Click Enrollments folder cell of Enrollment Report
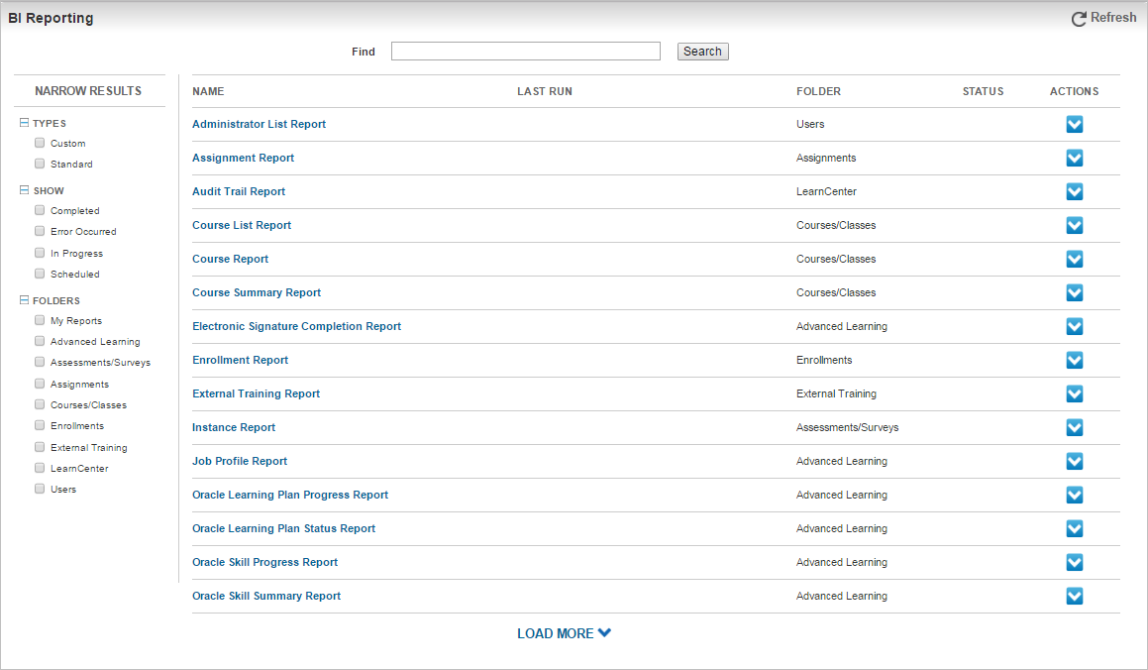 click(x=824, y=360)
